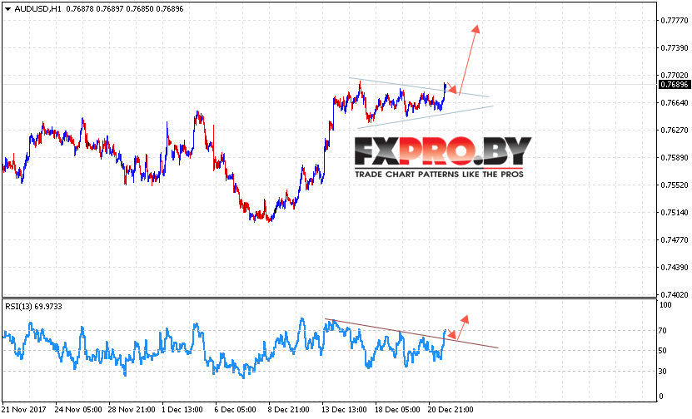Select the 0.76640 price axis value

coord(674,103)
